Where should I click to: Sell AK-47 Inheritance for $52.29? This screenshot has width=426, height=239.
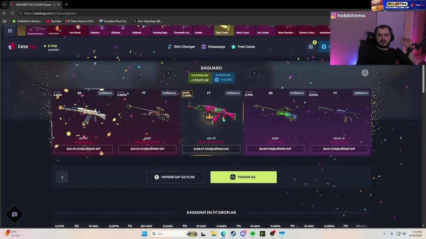coord(84,149)
